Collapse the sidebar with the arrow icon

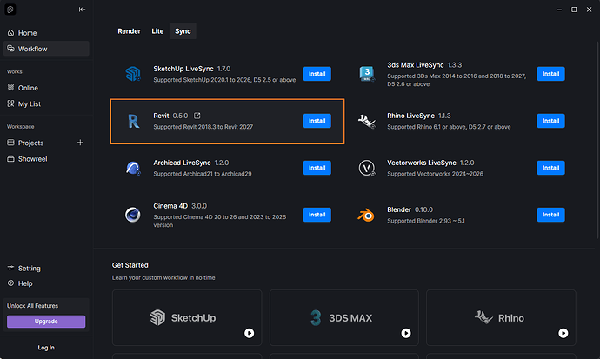(82, 10)
